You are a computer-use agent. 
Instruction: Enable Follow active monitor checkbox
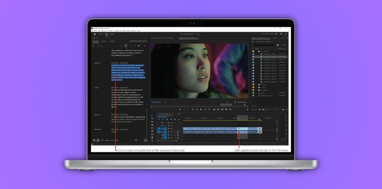coord(102,140)
